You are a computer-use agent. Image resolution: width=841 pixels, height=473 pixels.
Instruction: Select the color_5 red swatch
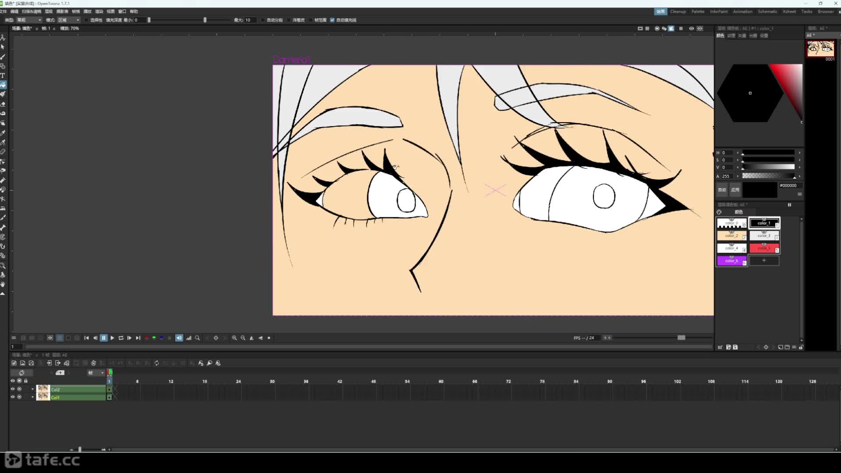[764, 248]
